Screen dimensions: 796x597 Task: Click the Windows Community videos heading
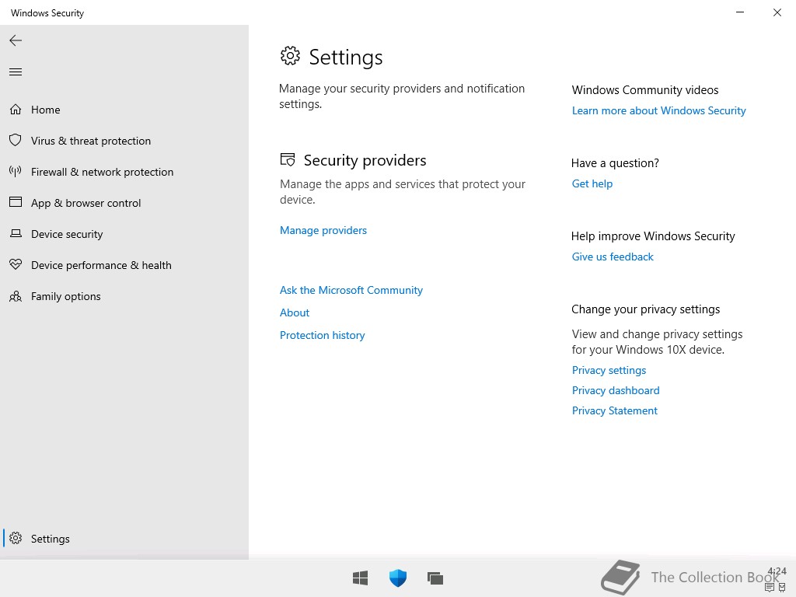[645, 90]
